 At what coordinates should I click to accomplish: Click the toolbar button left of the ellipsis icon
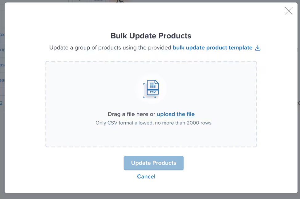click(x=79, y=1)
